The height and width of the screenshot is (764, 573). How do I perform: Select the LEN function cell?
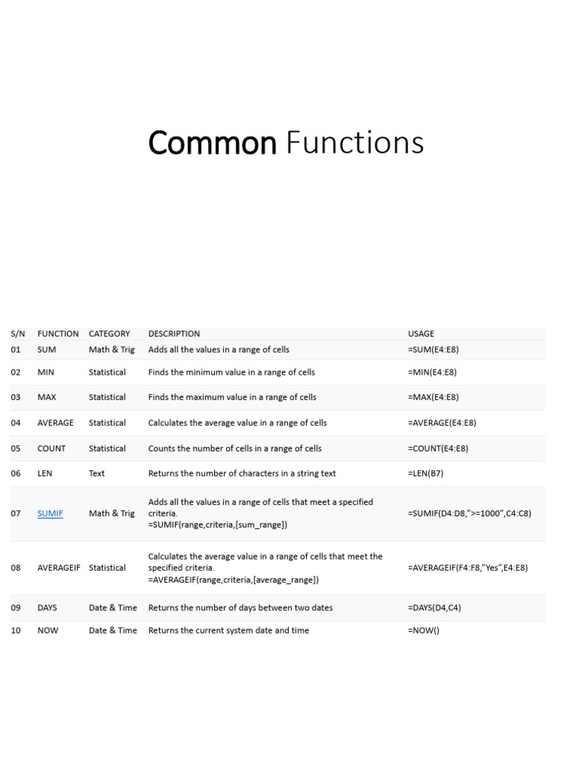click(45, 473)
